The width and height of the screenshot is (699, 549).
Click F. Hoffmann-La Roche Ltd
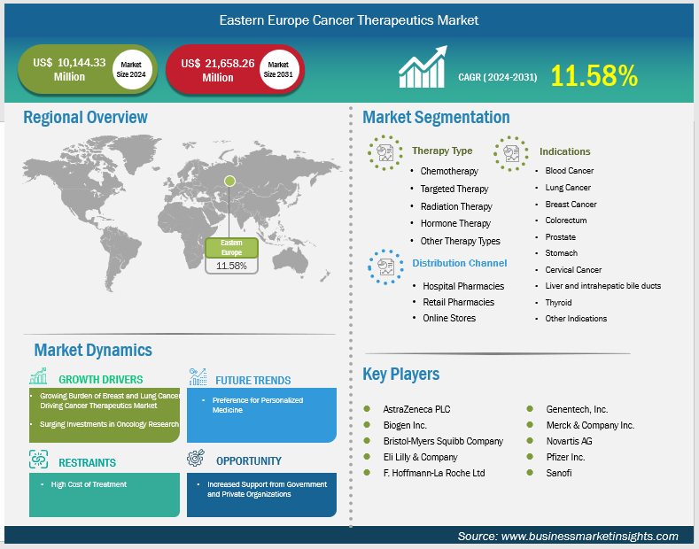click(434, 473)
